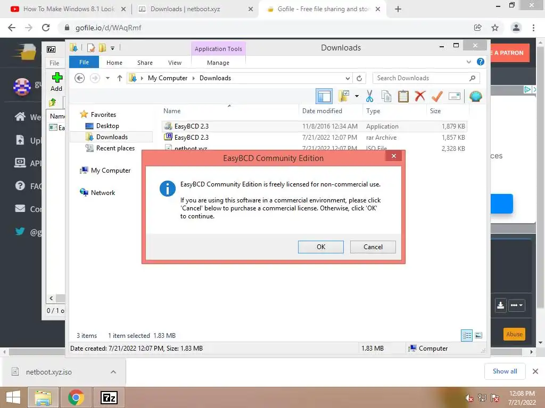Screen dimensions: 545x408
Task: Switch to large icons view in status bar
Action: 478,335
